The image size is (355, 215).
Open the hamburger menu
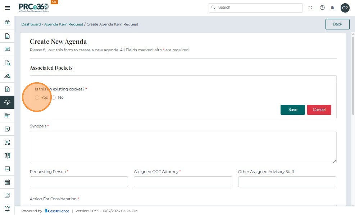[7, 8]
